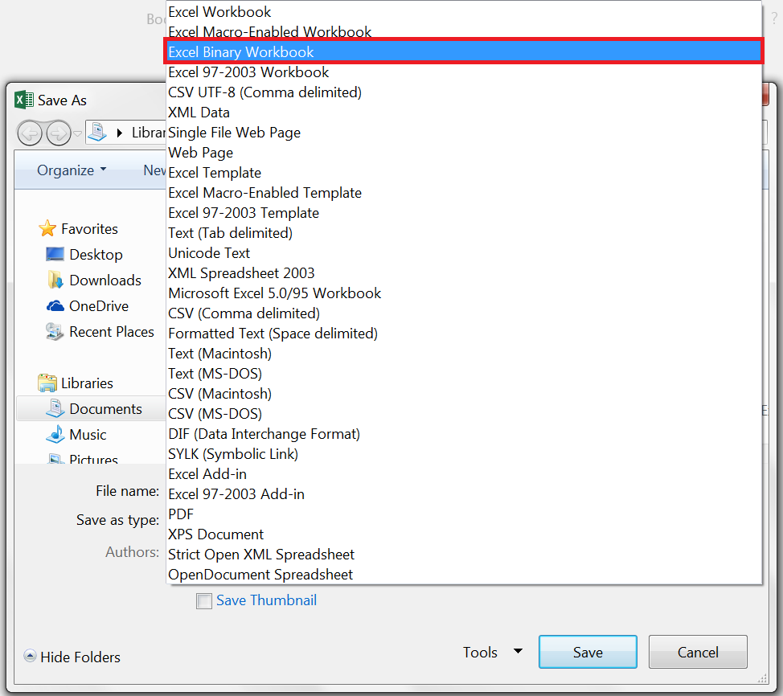
Task: Enable the Save Thumbnail checkbox
Action: 204,601
